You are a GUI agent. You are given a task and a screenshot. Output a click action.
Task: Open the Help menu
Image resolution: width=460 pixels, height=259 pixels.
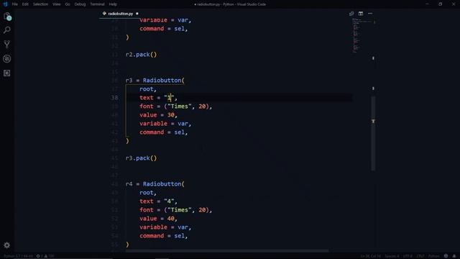113,4
